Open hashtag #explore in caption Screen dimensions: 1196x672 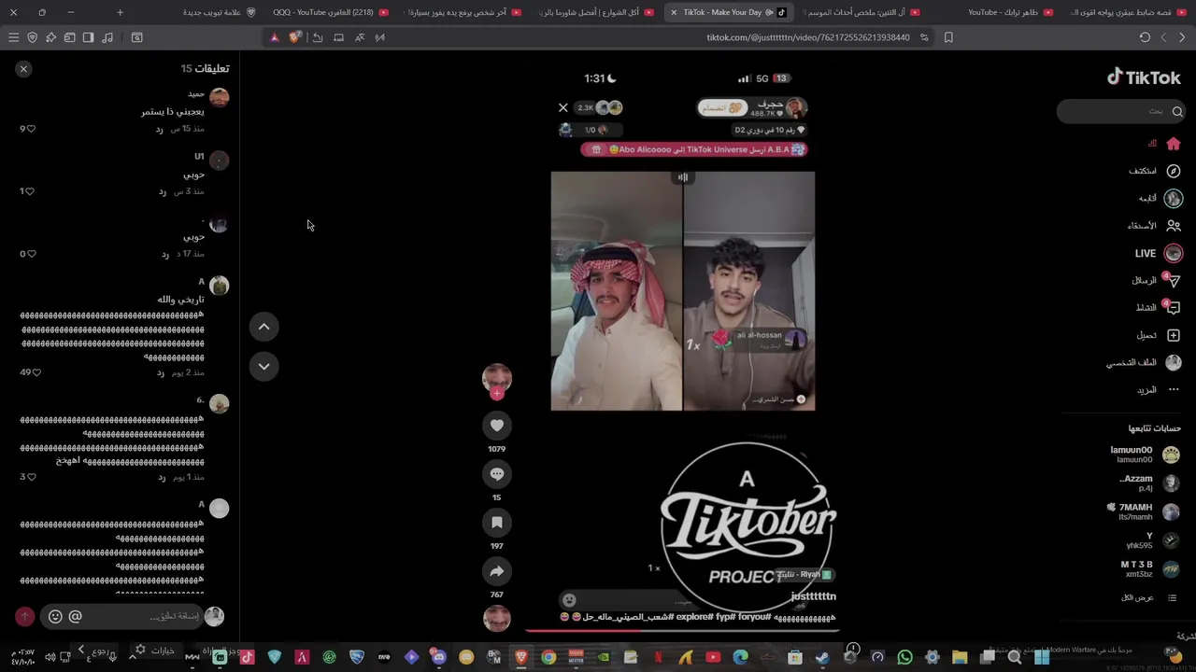pos(692,617)
